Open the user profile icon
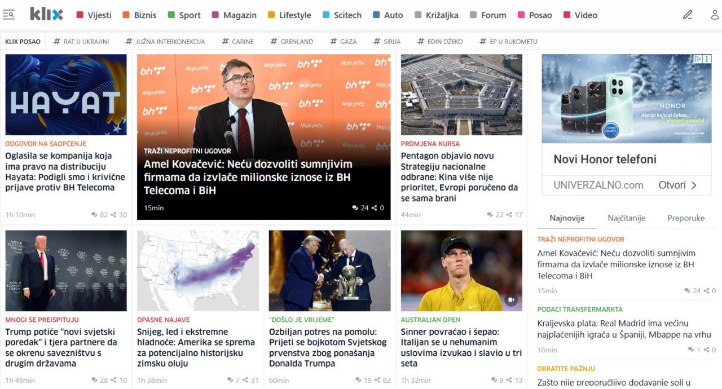This screenshot has height=389, width=722. tap(715, 15)
